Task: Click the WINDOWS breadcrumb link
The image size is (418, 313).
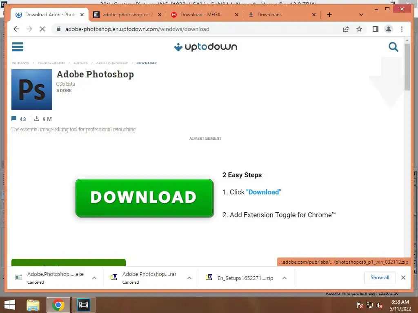Action: (x=20, y=63)
